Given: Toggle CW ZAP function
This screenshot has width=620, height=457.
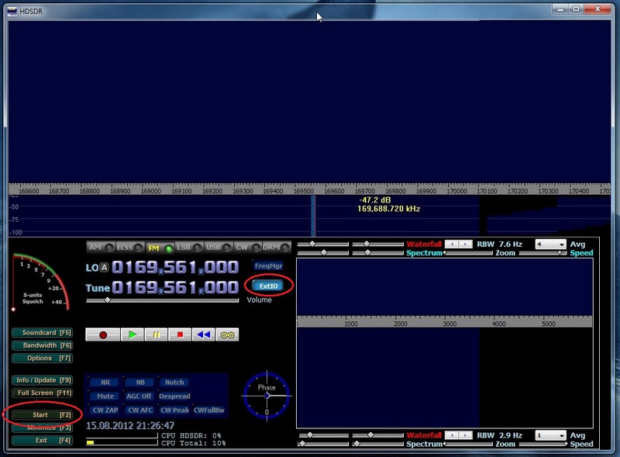Looking at the screenshot, I should 105,410.
